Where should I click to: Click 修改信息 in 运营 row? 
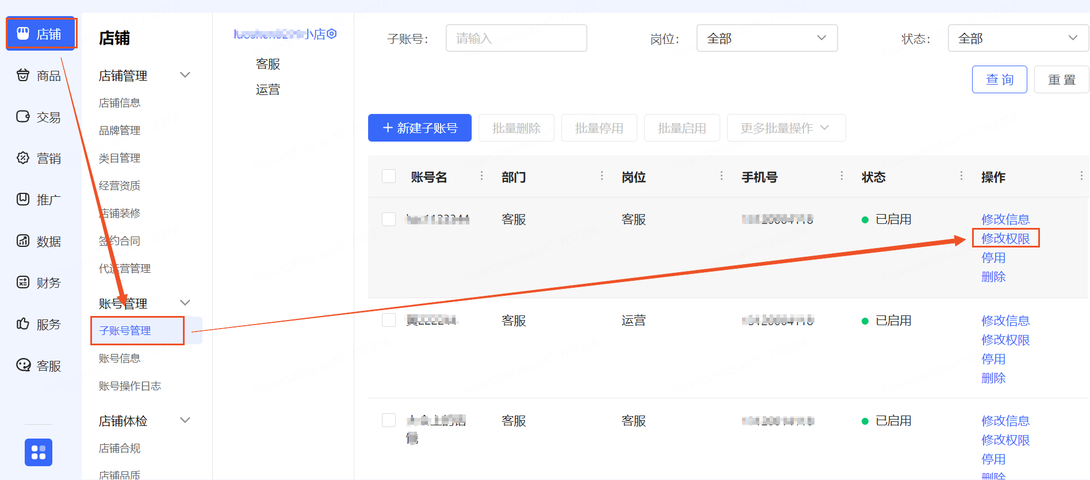tap(1005, 321)
